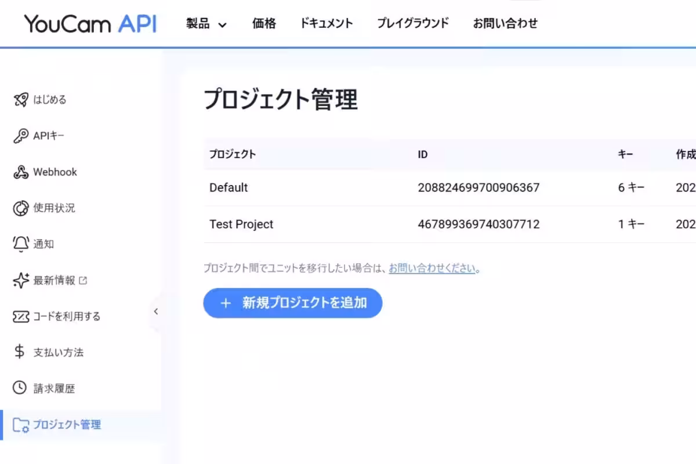Expand the 製品 dropdown menu

206,24
